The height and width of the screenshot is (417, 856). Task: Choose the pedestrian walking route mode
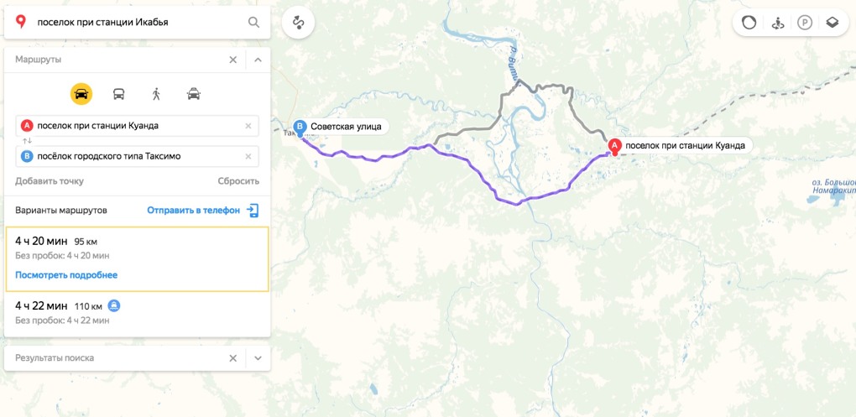pyautogui.click(x=156, y=95)
